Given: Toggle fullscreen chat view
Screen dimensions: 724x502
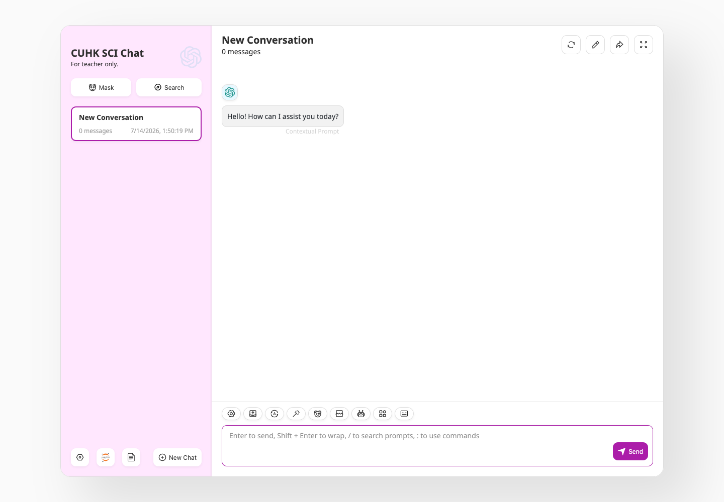Looking at the screenshot, I should pos(644,45).
